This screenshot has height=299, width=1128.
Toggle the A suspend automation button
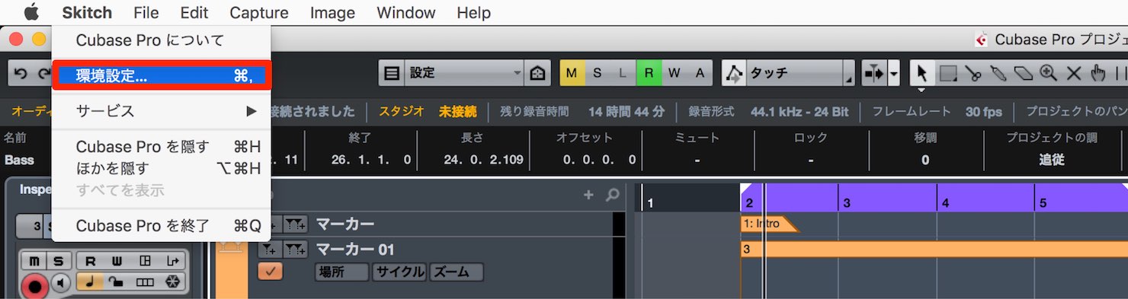coord(700,73)
